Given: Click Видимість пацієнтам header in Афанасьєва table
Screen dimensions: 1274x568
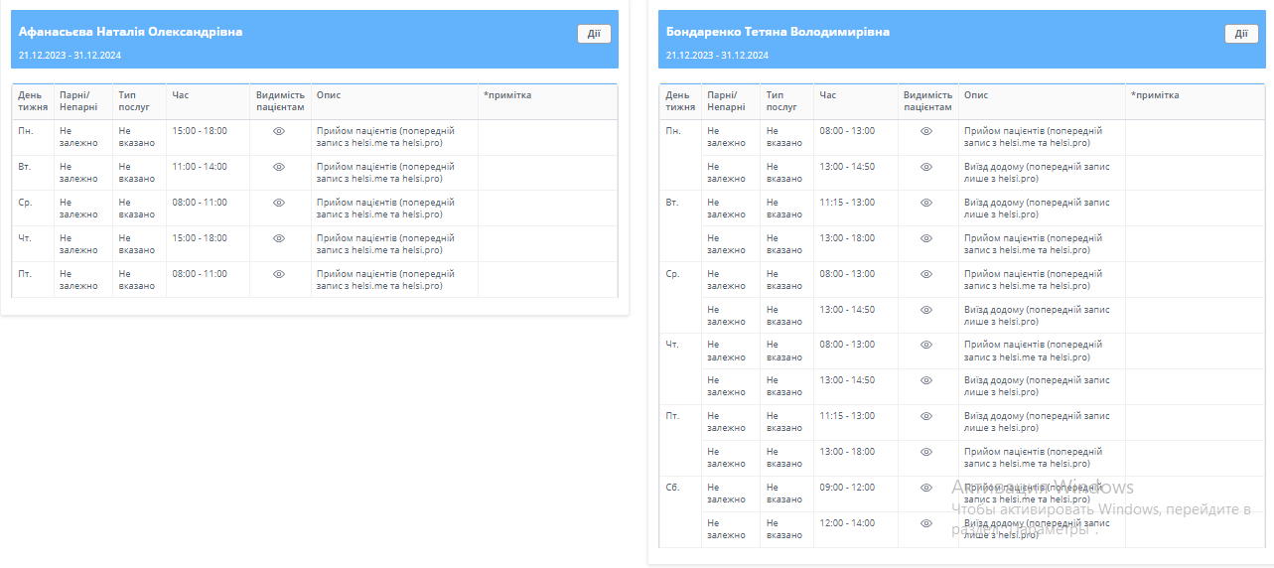Looking at the screenshot, I should (x=280, y=101).
